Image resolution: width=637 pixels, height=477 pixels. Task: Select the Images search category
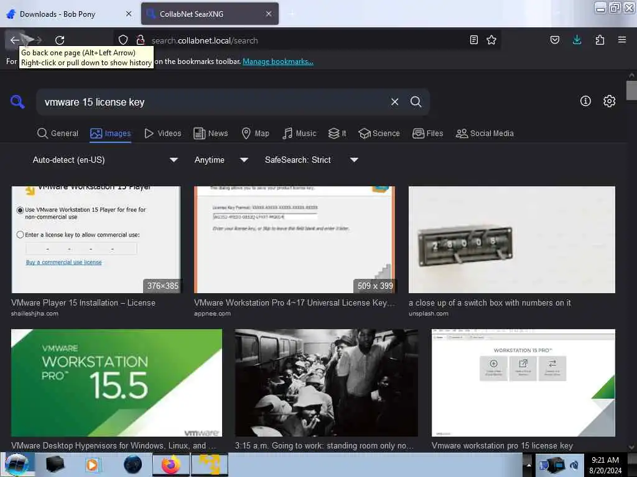coord(111,134)
